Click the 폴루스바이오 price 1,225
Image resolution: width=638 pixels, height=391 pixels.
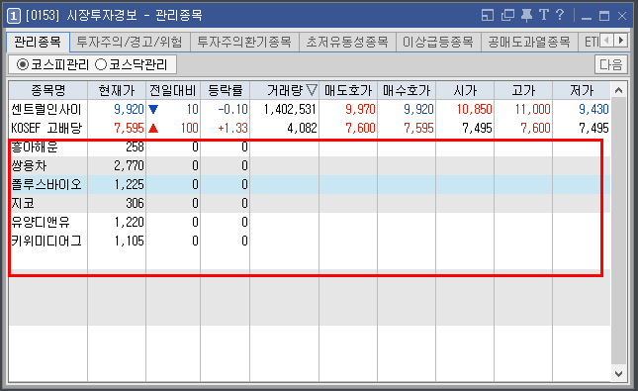(x=129, y=184)
